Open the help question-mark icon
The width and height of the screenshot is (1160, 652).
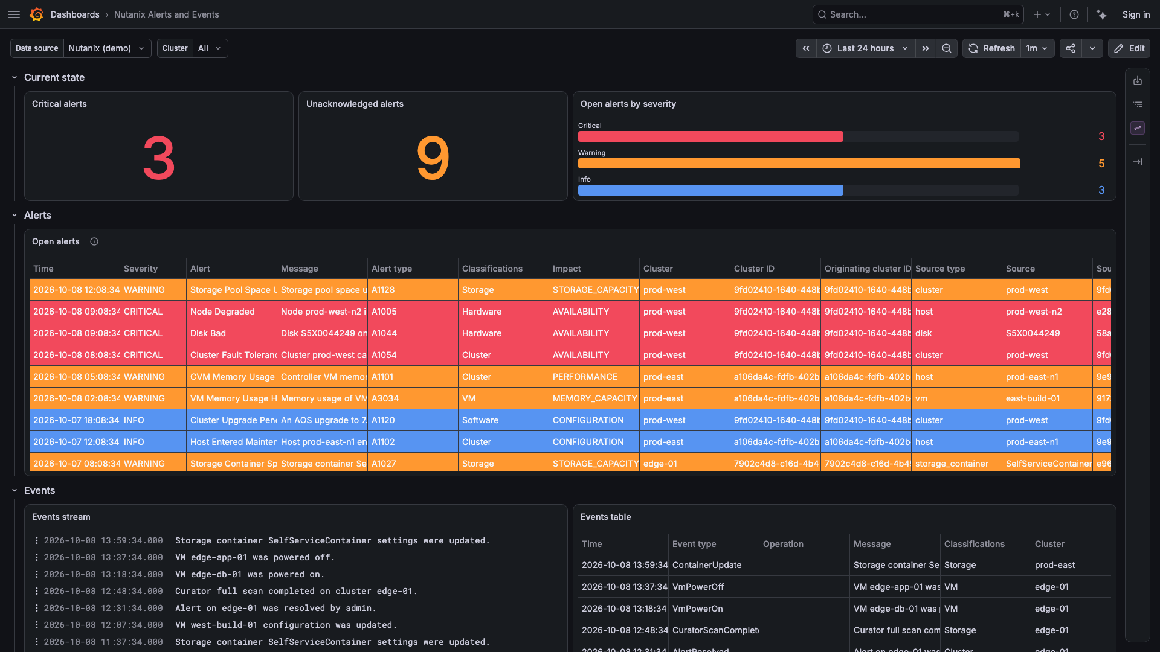click(1074, 14)
